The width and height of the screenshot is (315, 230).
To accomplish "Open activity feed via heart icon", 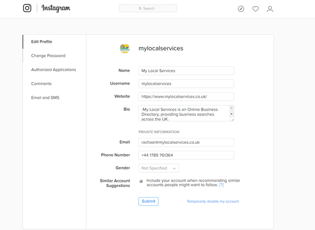I will coord(255,9).
